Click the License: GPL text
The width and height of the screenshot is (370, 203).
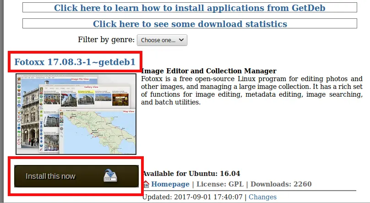[x=220, y=184]
